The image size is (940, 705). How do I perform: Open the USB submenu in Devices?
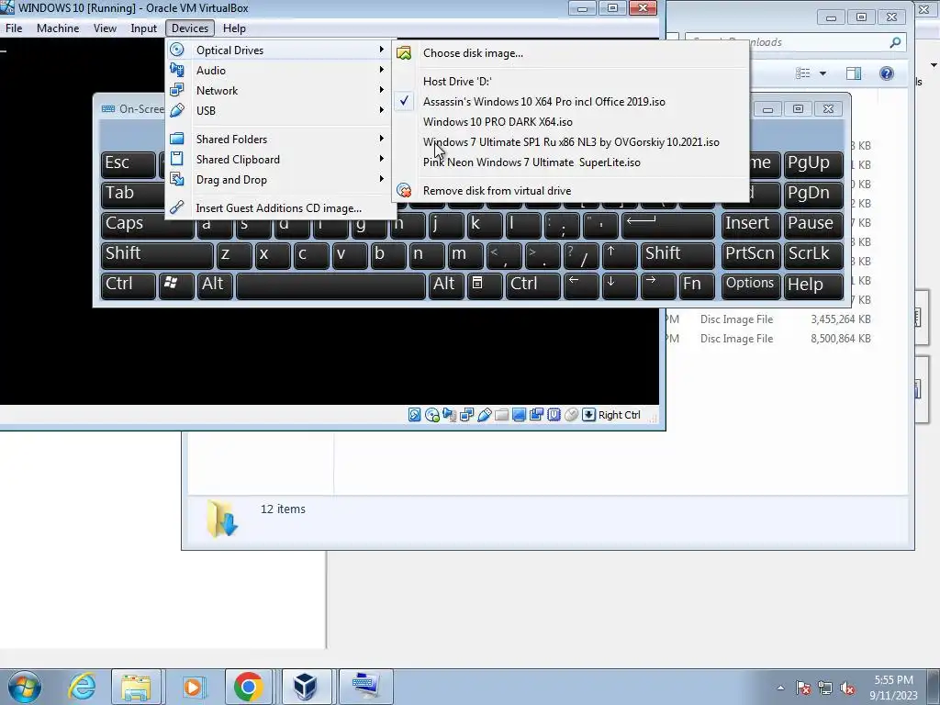[278, 111]
